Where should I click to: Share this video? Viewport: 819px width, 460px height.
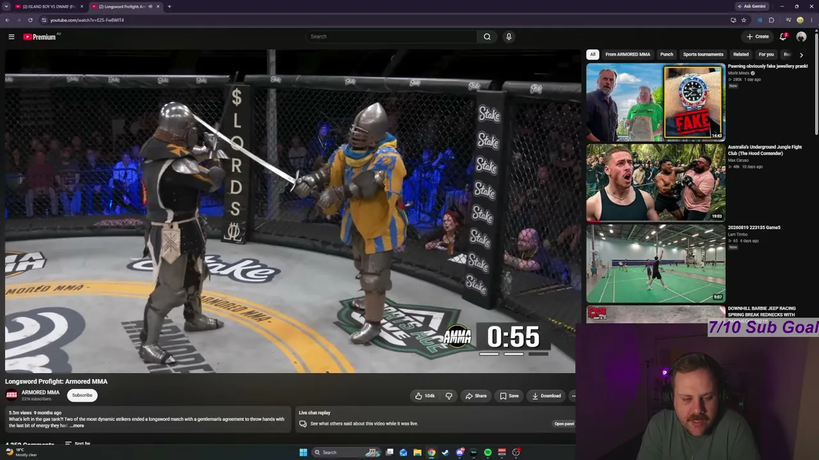coord(476,396)
